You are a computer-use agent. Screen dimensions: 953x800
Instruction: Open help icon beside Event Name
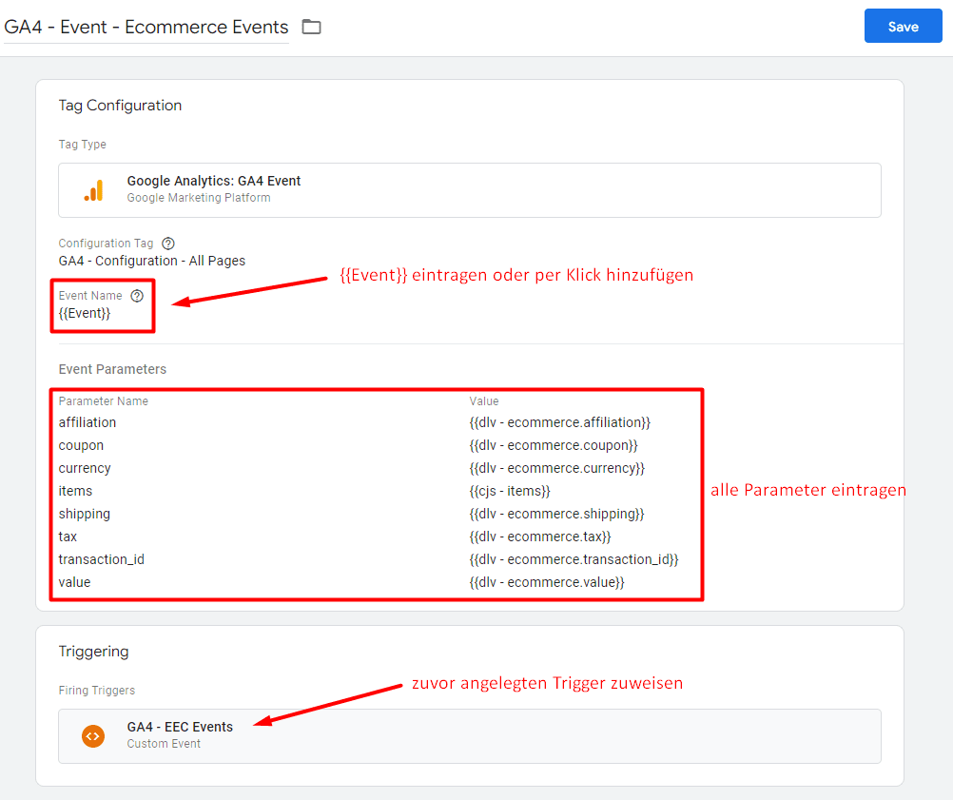click(x=137, y=296)
